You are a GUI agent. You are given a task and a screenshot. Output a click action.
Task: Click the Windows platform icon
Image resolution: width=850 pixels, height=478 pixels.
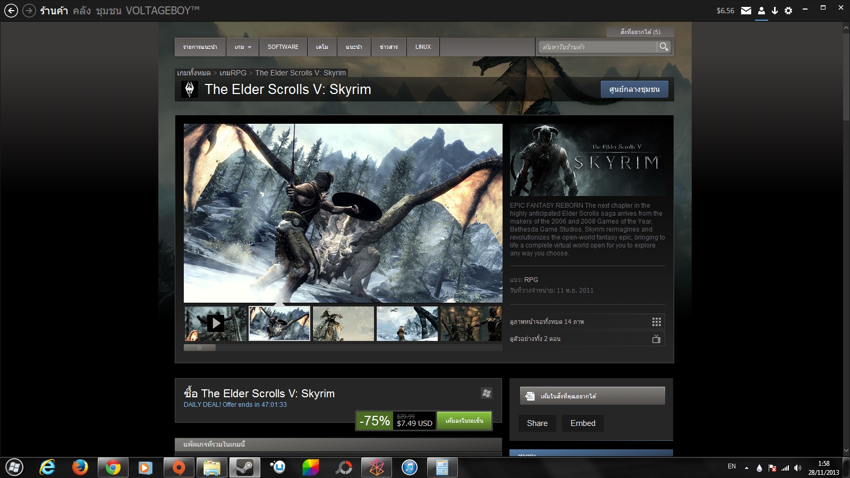tap(486, 393)
